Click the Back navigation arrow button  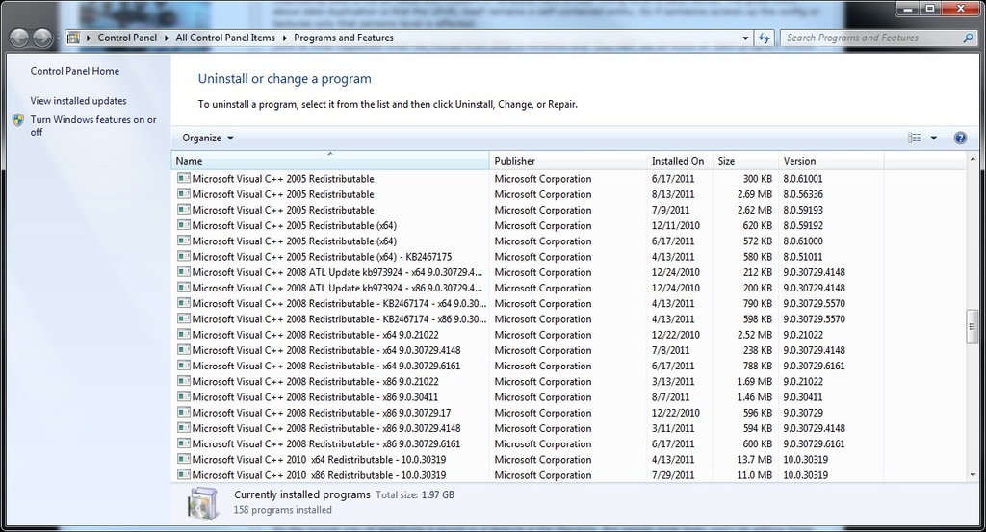pyautogui.click(x=19, y=38)
